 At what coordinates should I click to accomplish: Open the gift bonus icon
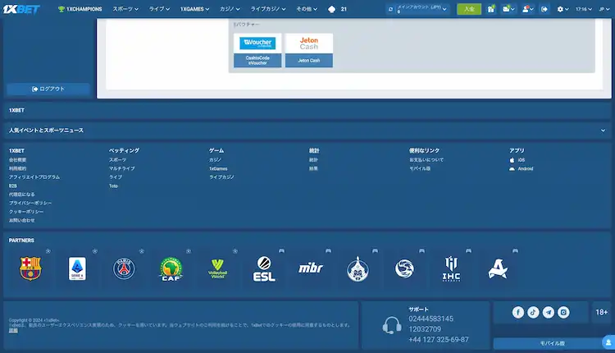coord(491,9)
